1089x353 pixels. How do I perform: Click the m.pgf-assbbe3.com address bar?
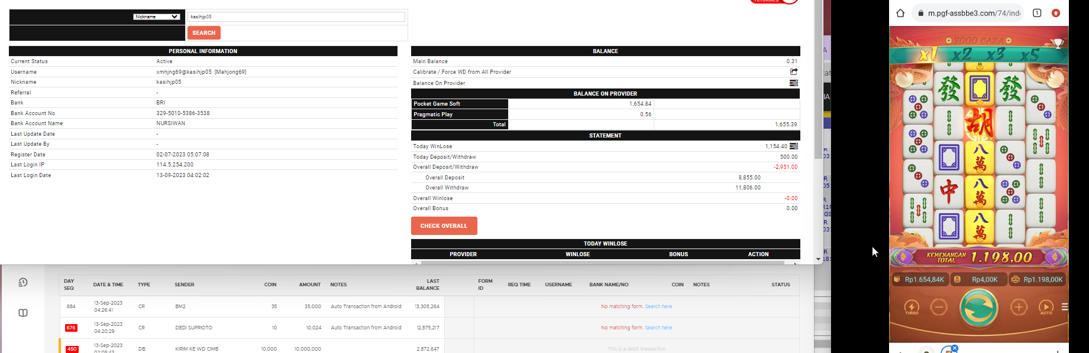pos(970,13)
